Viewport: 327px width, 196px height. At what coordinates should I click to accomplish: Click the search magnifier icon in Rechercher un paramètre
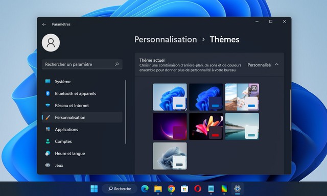117,64
